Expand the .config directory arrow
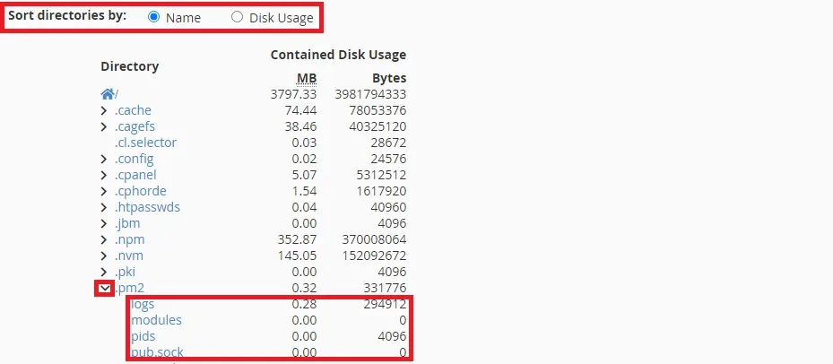The height and width of the screenshot is (364, 833). [105, 159]
